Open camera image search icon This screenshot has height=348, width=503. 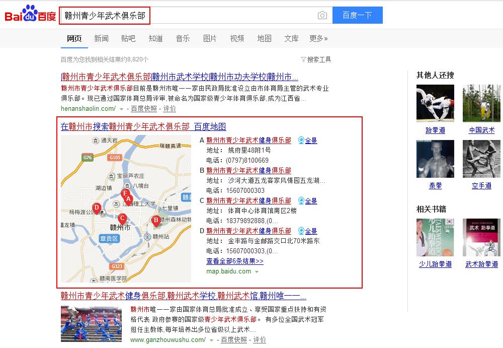click(x=322, y=15)
